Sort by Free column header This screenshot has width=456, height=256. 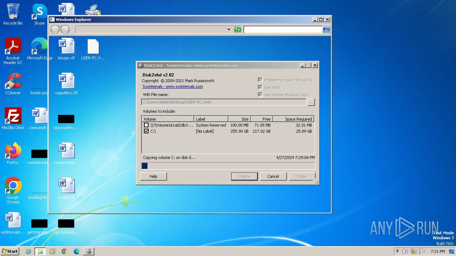[x=261, y=119]
